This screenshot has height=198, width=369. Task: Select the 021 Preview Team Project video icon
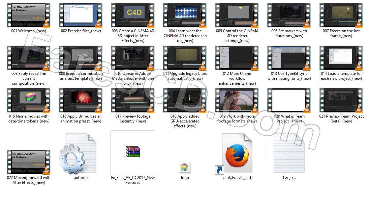(341, 100)
